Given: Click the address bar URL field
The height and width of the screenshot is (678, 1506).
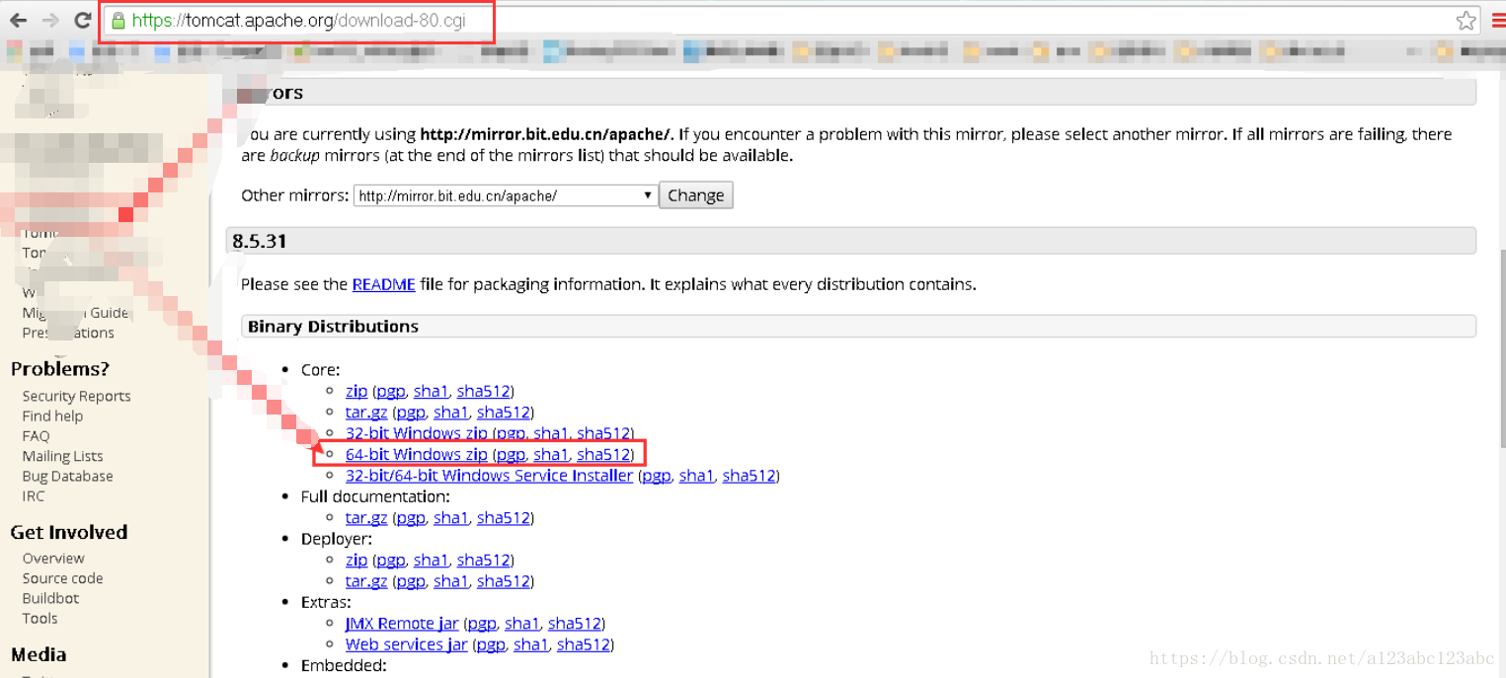Looking at the screenshot, I should [790, 21].
